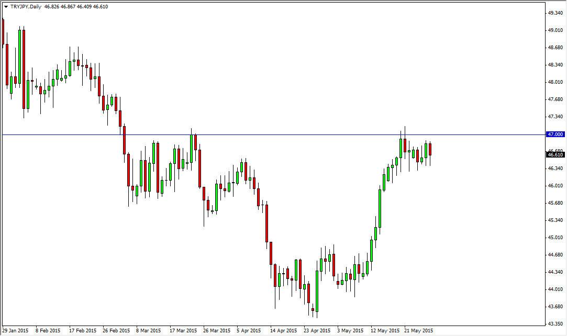Click the 29 Jan 2015 date label
This screenshot has height=336, width=567.
(x=15, y=331)
